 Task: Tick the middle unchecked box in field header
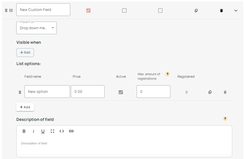124,11
